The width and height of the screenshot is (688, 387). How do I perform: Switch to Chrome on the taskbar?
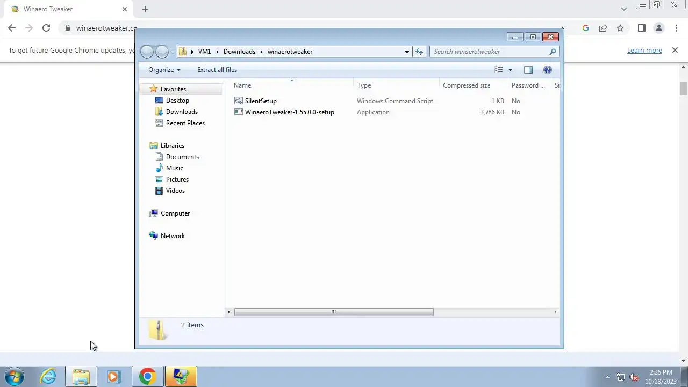(147, 376)
